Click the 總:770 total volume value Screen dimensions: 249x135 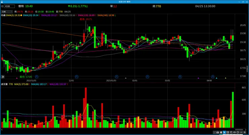[x=157, y=6]
